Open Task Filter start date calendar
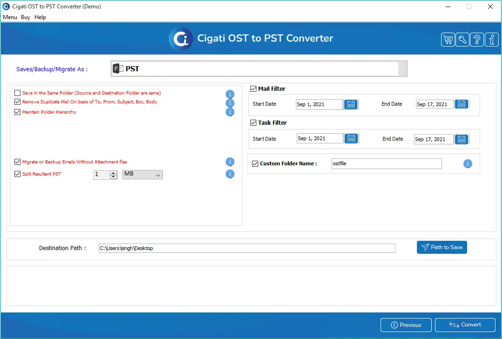Image resolution: width=502 pixels, height=339 pixels. (351, 139)
